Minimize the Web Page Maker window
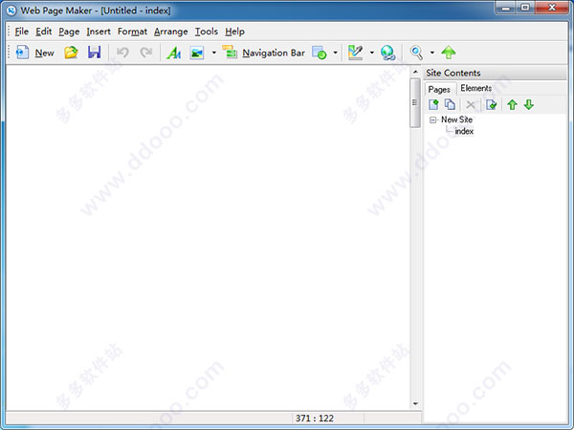The image size is (574, 430). (x=506, y=8)
